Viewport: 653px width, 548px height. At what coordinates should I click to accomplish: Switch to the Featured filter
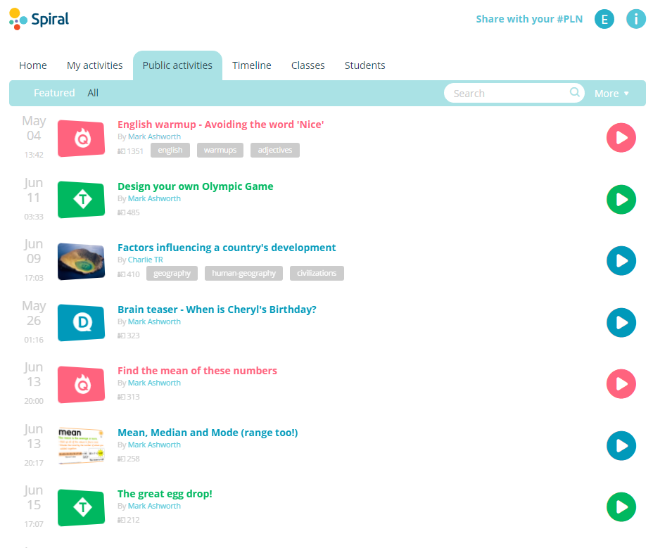54,93
